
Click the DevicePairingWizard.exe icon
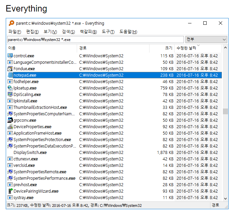[x=10, y=191]
